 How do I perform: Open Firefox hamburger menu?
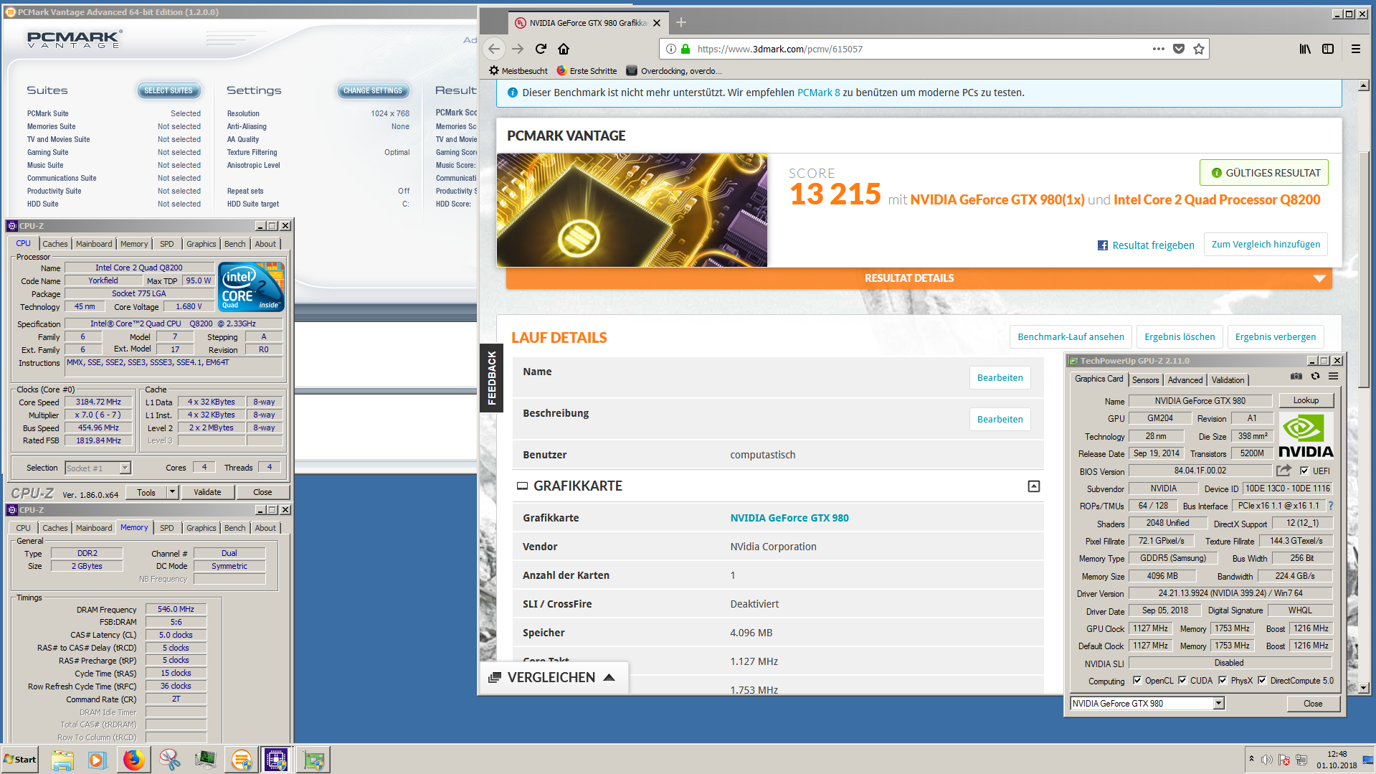tap(1356, 49)
